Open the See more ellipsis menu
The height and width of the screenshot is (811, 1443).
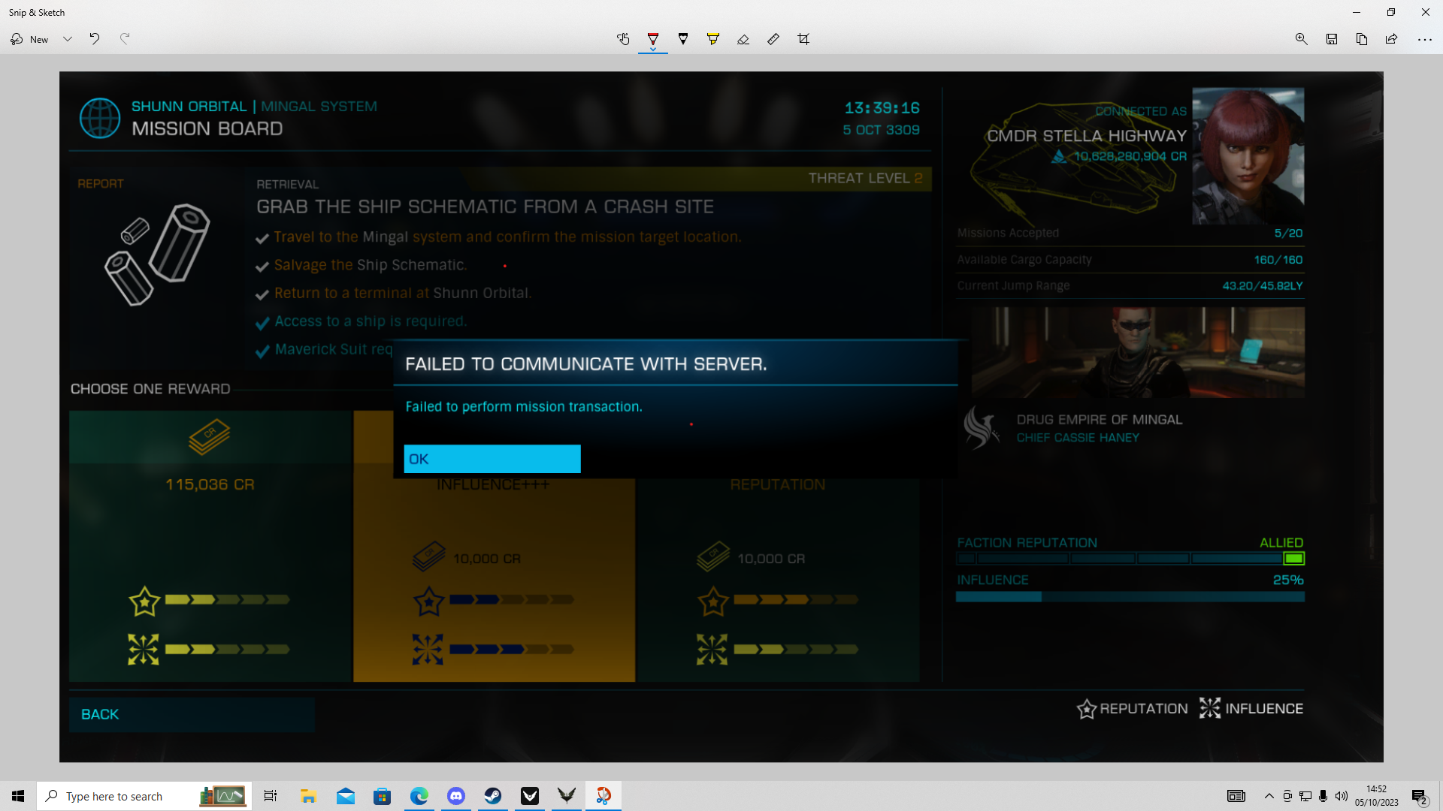point(1425,39)
